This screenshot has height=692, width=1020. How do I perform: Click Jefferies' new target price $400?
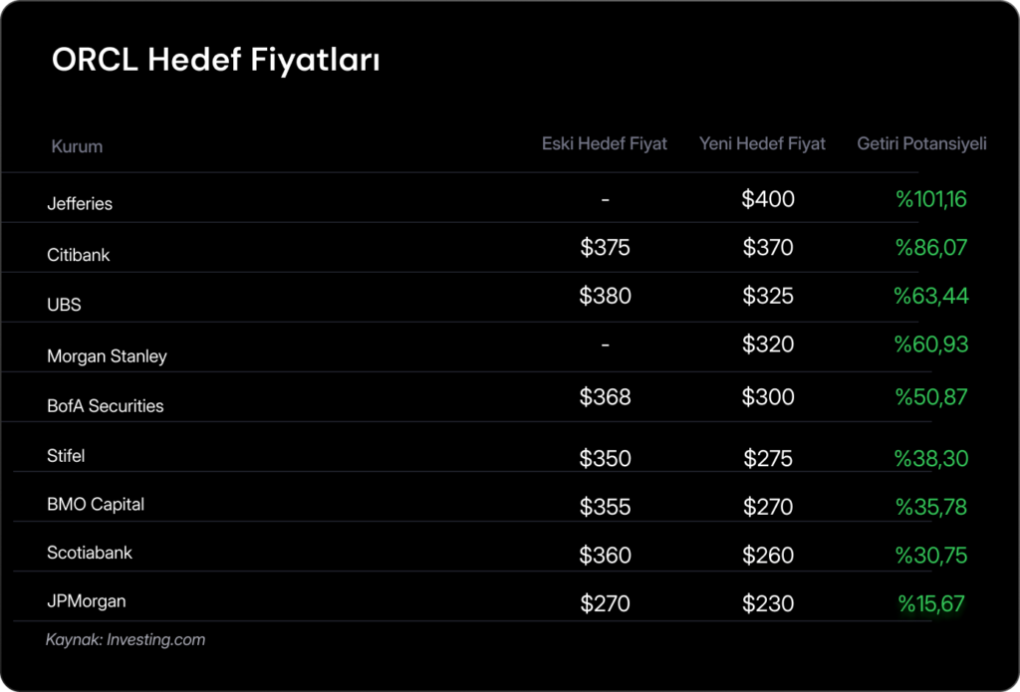pos(768,199)
